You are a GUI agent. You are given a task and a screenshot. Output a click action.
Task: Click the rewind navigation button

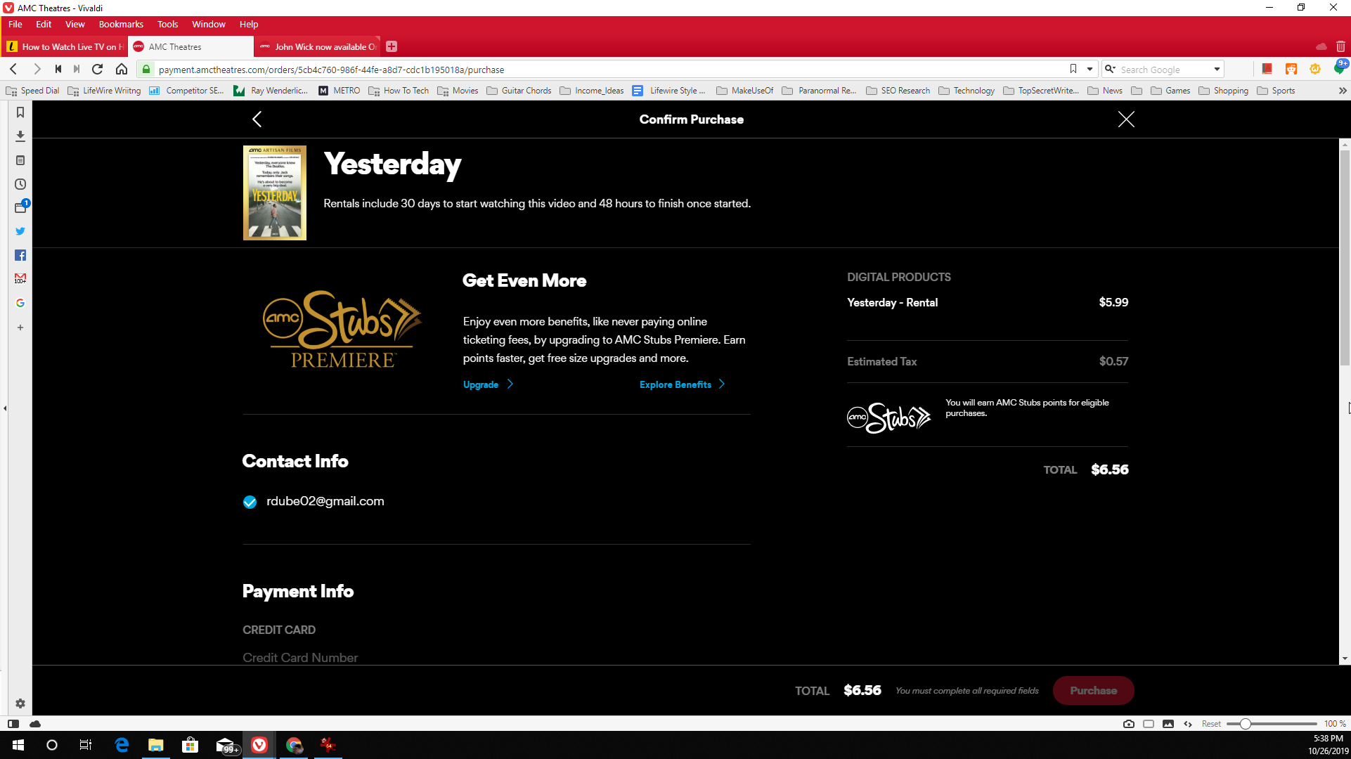click(58, 69)
